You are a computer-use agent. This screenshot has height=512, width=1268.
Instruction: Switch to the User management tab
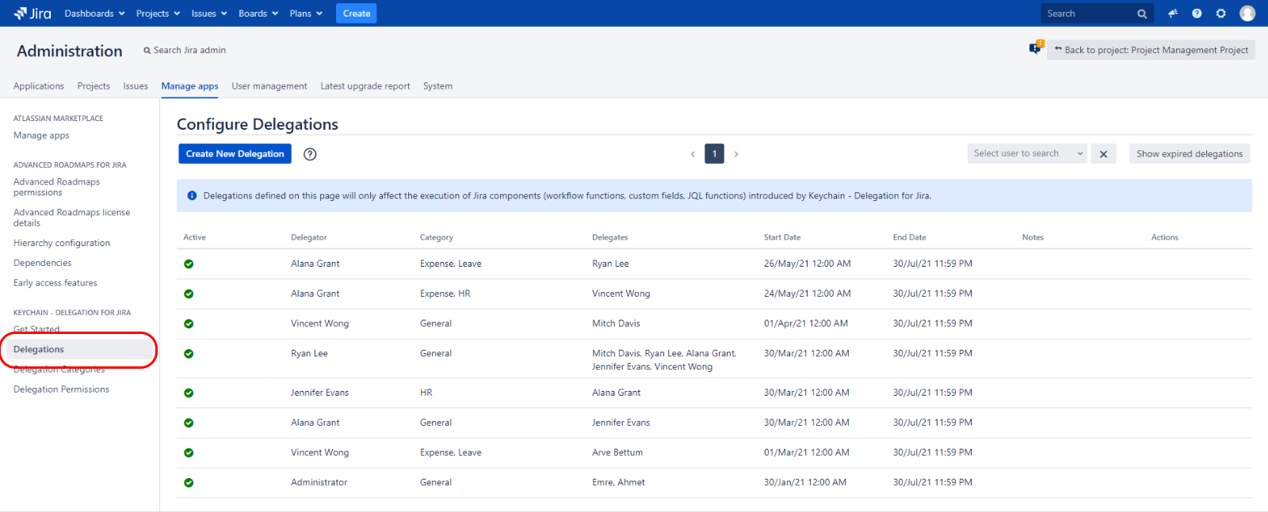tap(269, 86)
